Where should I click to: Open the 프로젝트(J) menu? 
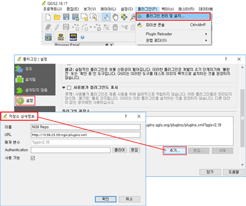[x=52, y=9]
